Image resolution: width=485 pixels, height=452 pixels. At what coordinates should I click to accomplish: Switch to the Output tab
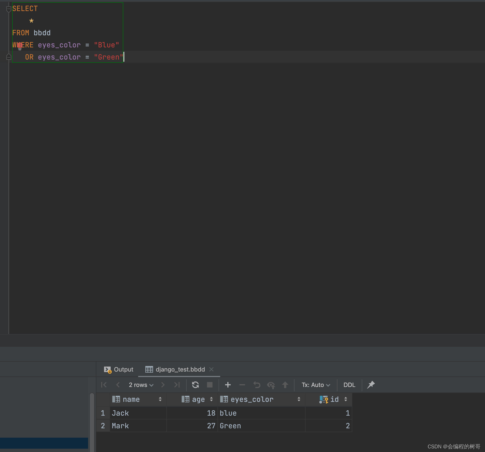119,369
